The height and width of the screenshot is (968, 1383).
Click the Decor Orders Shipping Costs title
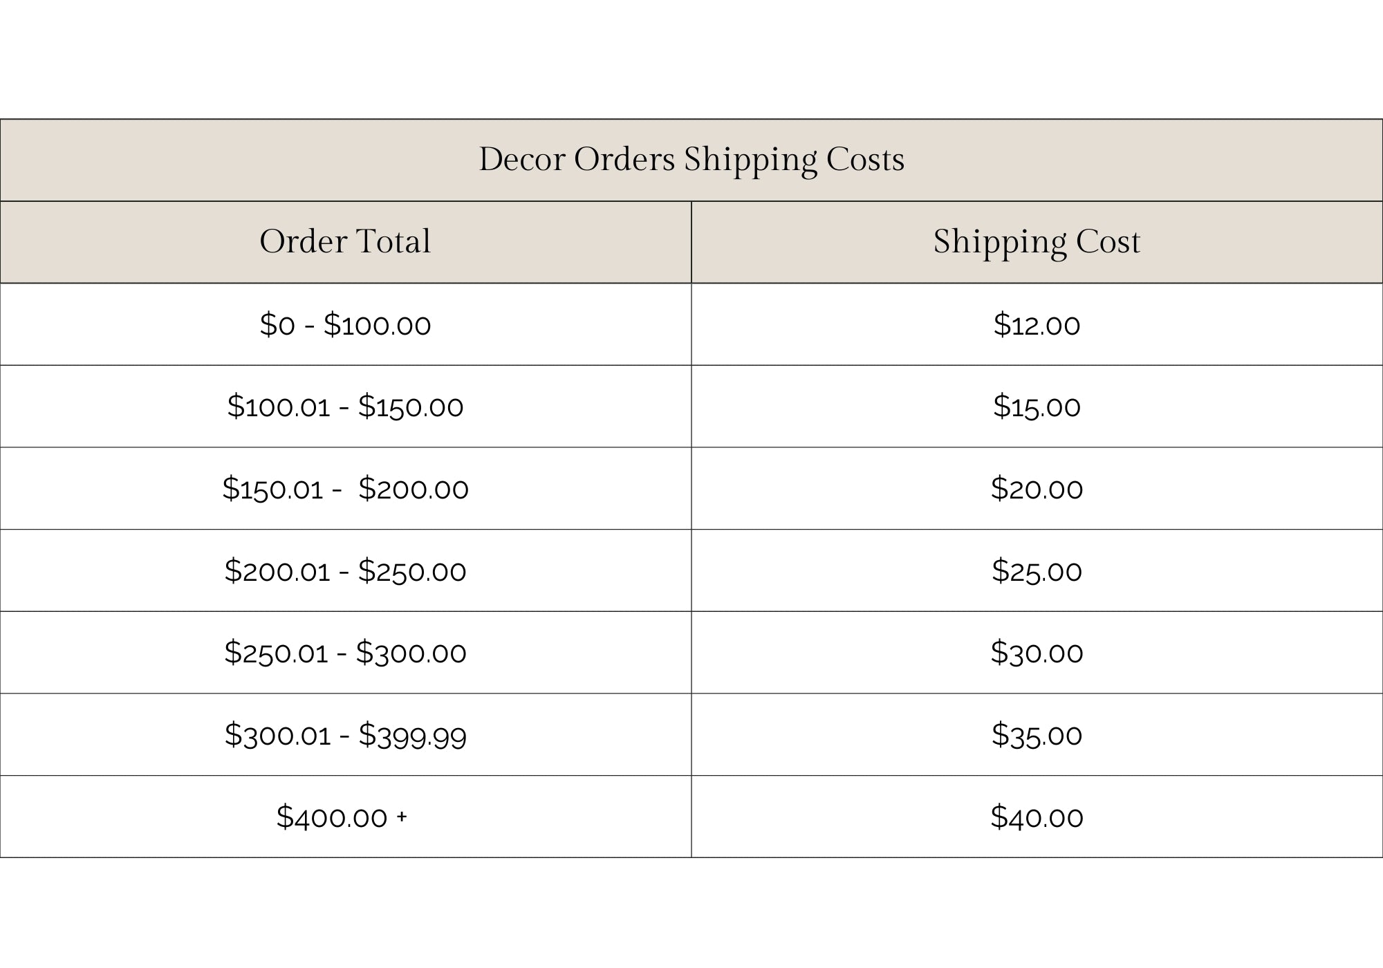[691, 160]
